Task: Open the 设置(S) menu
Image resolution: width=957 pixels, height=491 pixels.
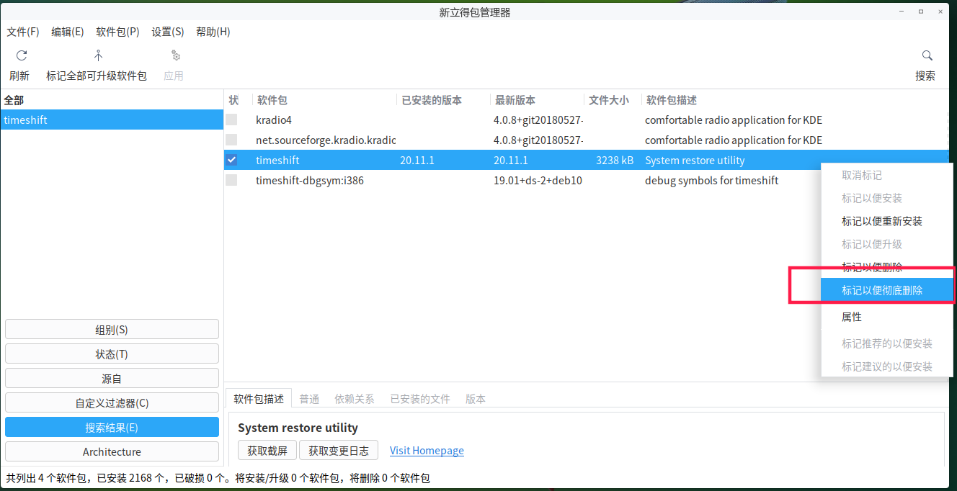Action: coord(168,32)
